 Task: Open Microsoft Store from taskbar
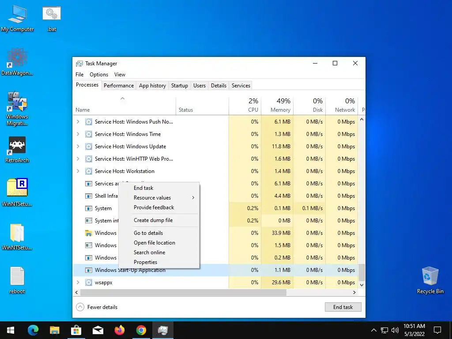point(76,330)
